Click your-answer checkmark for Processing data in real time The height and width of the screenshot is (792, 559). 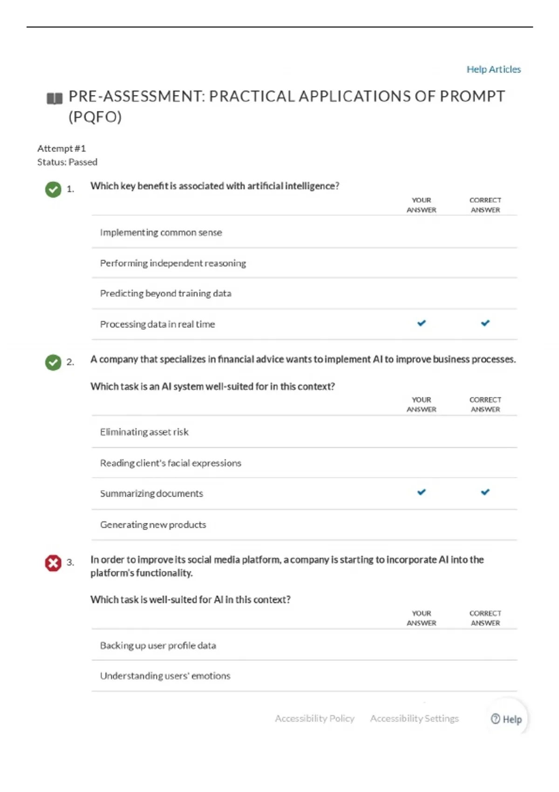[422, 323]
